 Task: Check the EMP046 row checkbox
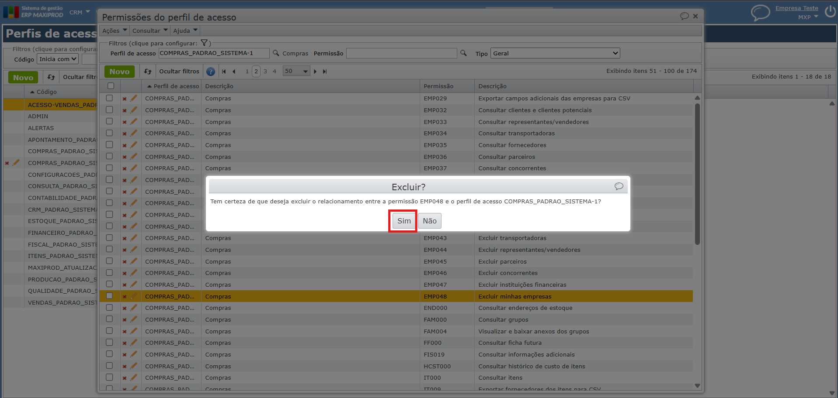point(109,273)
